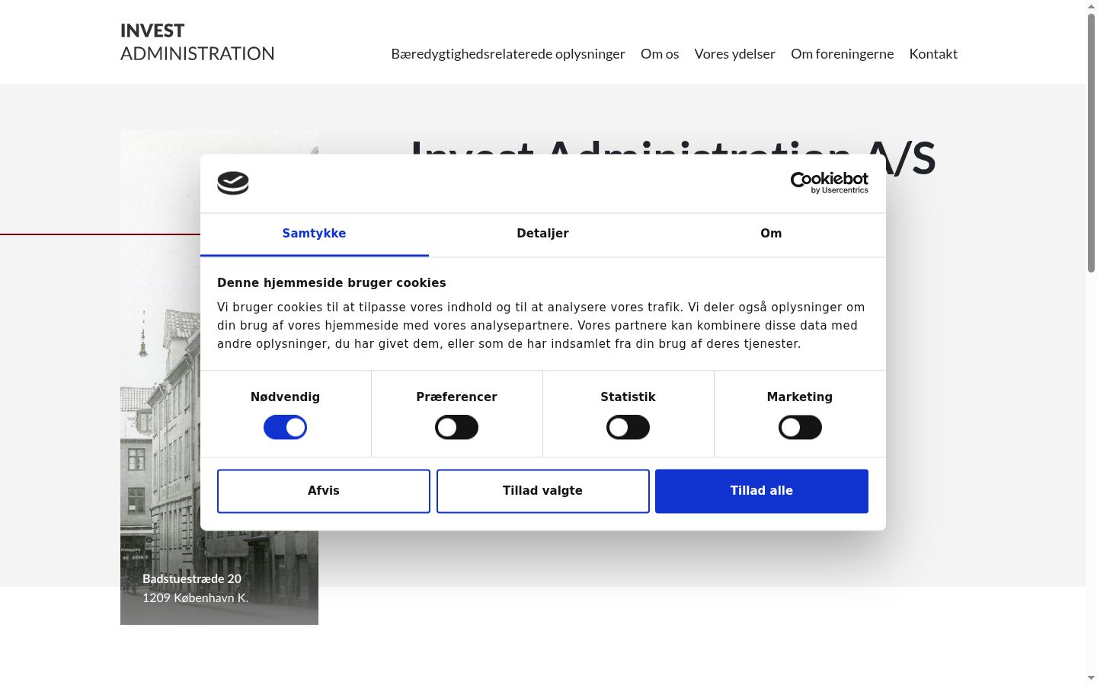Open the Om tab in cookie dialog
The image size is (1097, 685).
click(x=771, y=234)
